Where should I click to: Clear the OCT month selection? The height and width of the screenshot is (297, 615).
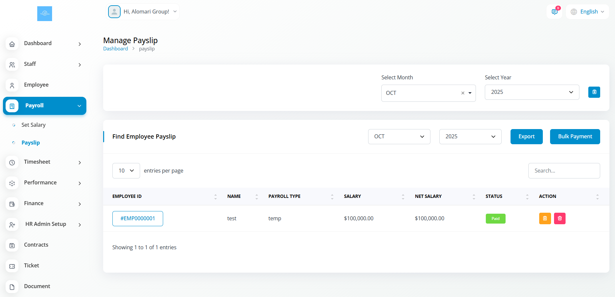pos(463,93)
